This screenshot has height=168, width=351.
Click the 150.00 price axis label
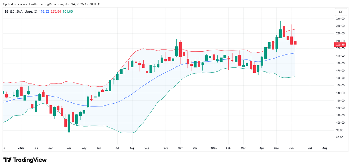340,85
